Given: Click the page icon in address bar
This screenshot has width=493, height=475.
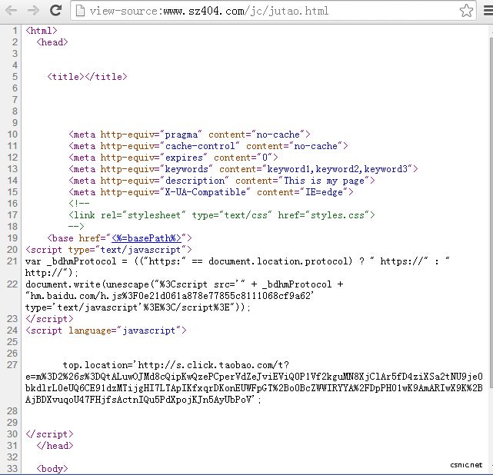Looking at the screenshot, I should click(80, 11).
